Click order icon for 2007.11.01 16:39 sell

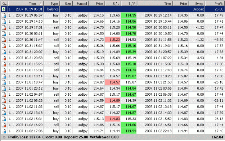point(4,70)
